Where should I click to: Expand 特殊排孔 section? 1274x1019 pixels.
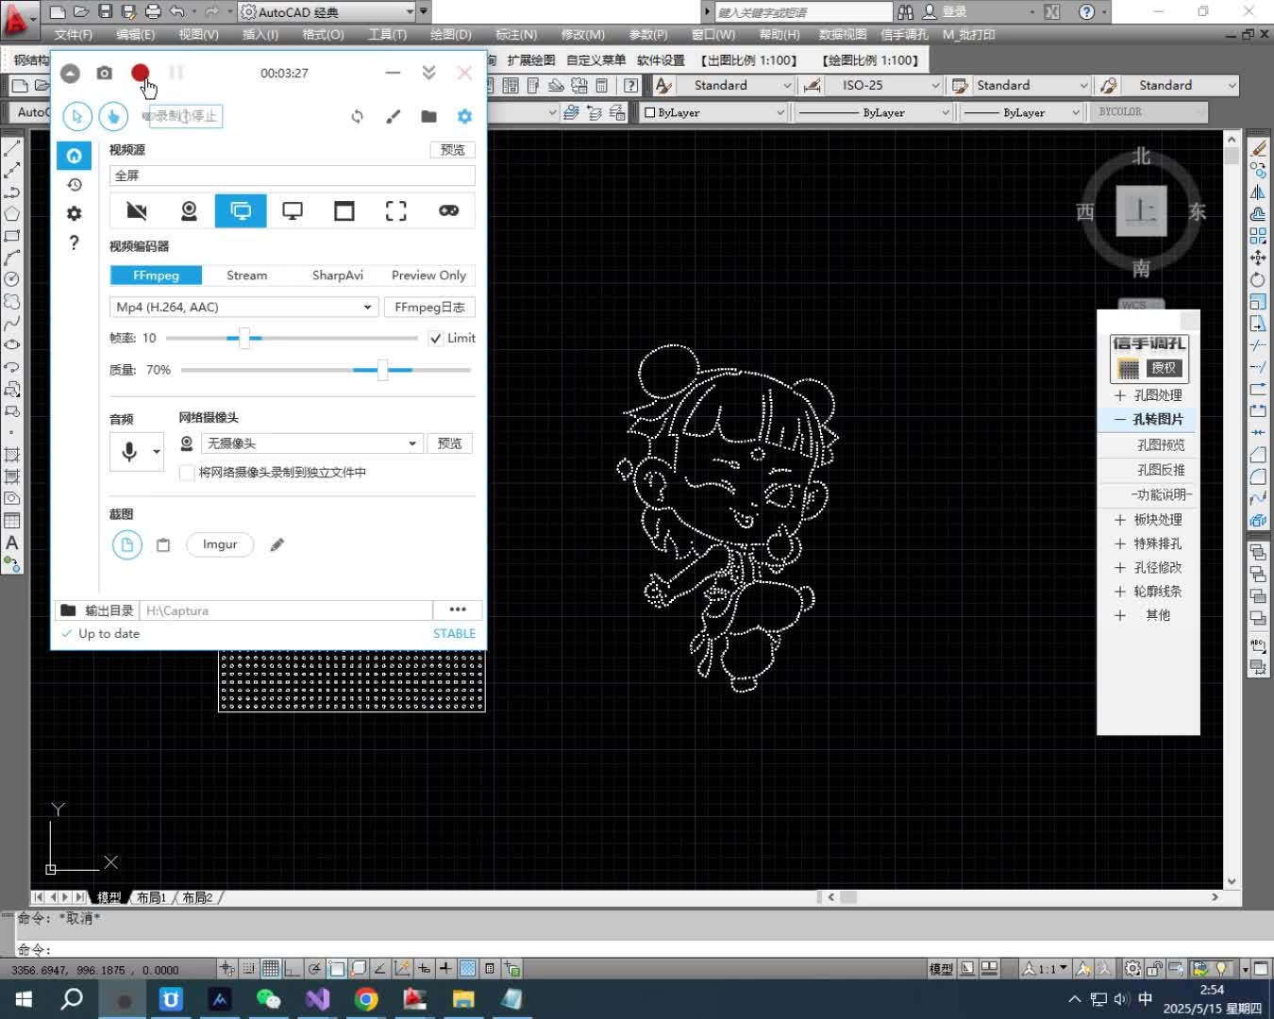[x=1148, y=543]
